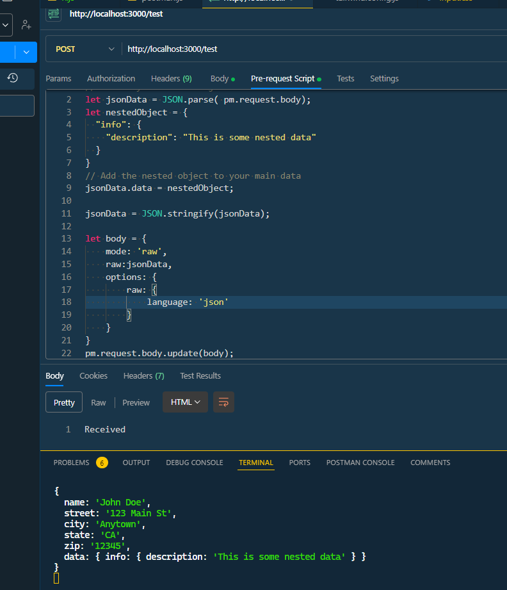Switch to the Postman Console panel
The width and height of the screenshot is (507, 590).
(360, 463)
